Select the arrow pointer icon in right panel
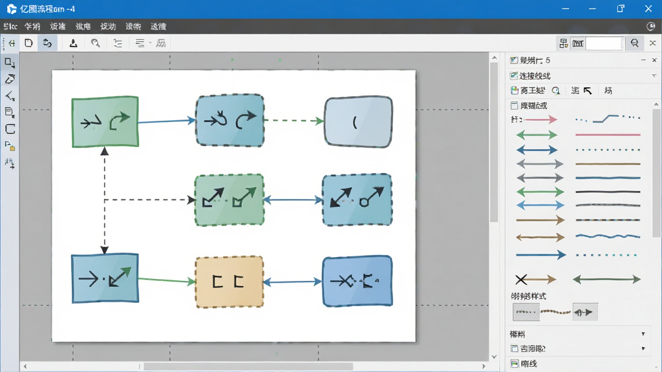Screen dimensions: 662x372 click(588, 90)
